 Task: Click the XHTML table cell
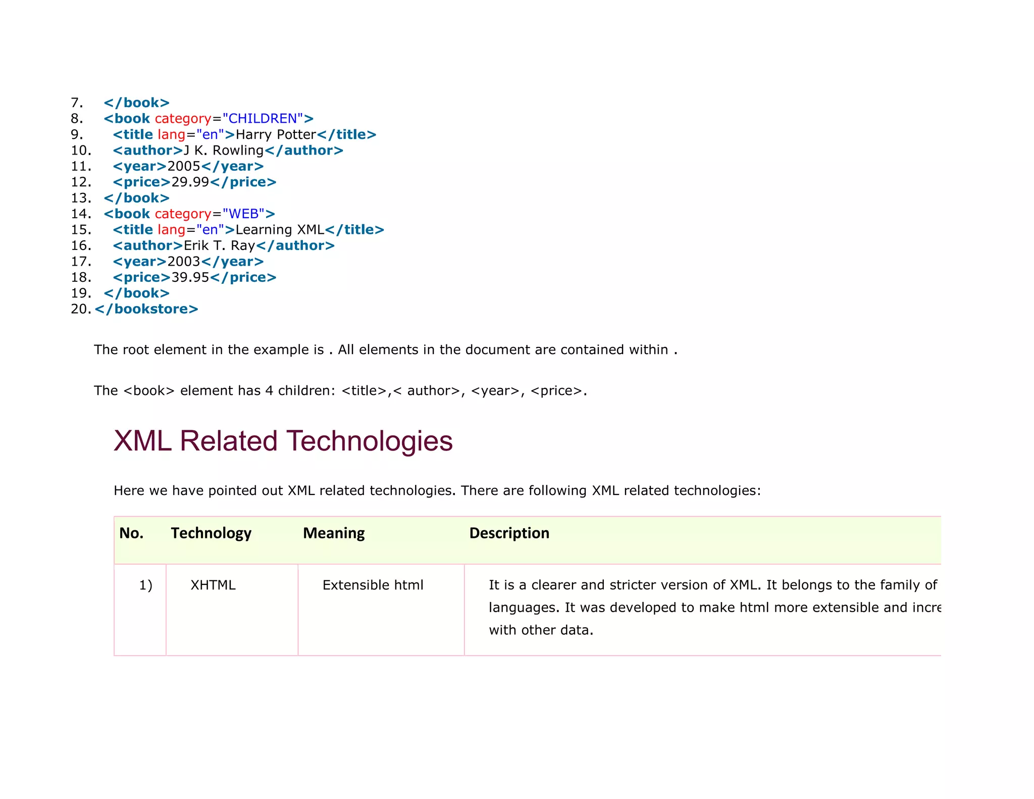click(213, 585)
